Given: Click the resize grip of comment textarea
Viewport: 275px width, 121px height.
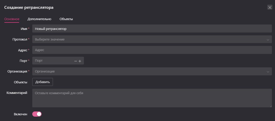Looking at the screenshot, I should [271, 106].
